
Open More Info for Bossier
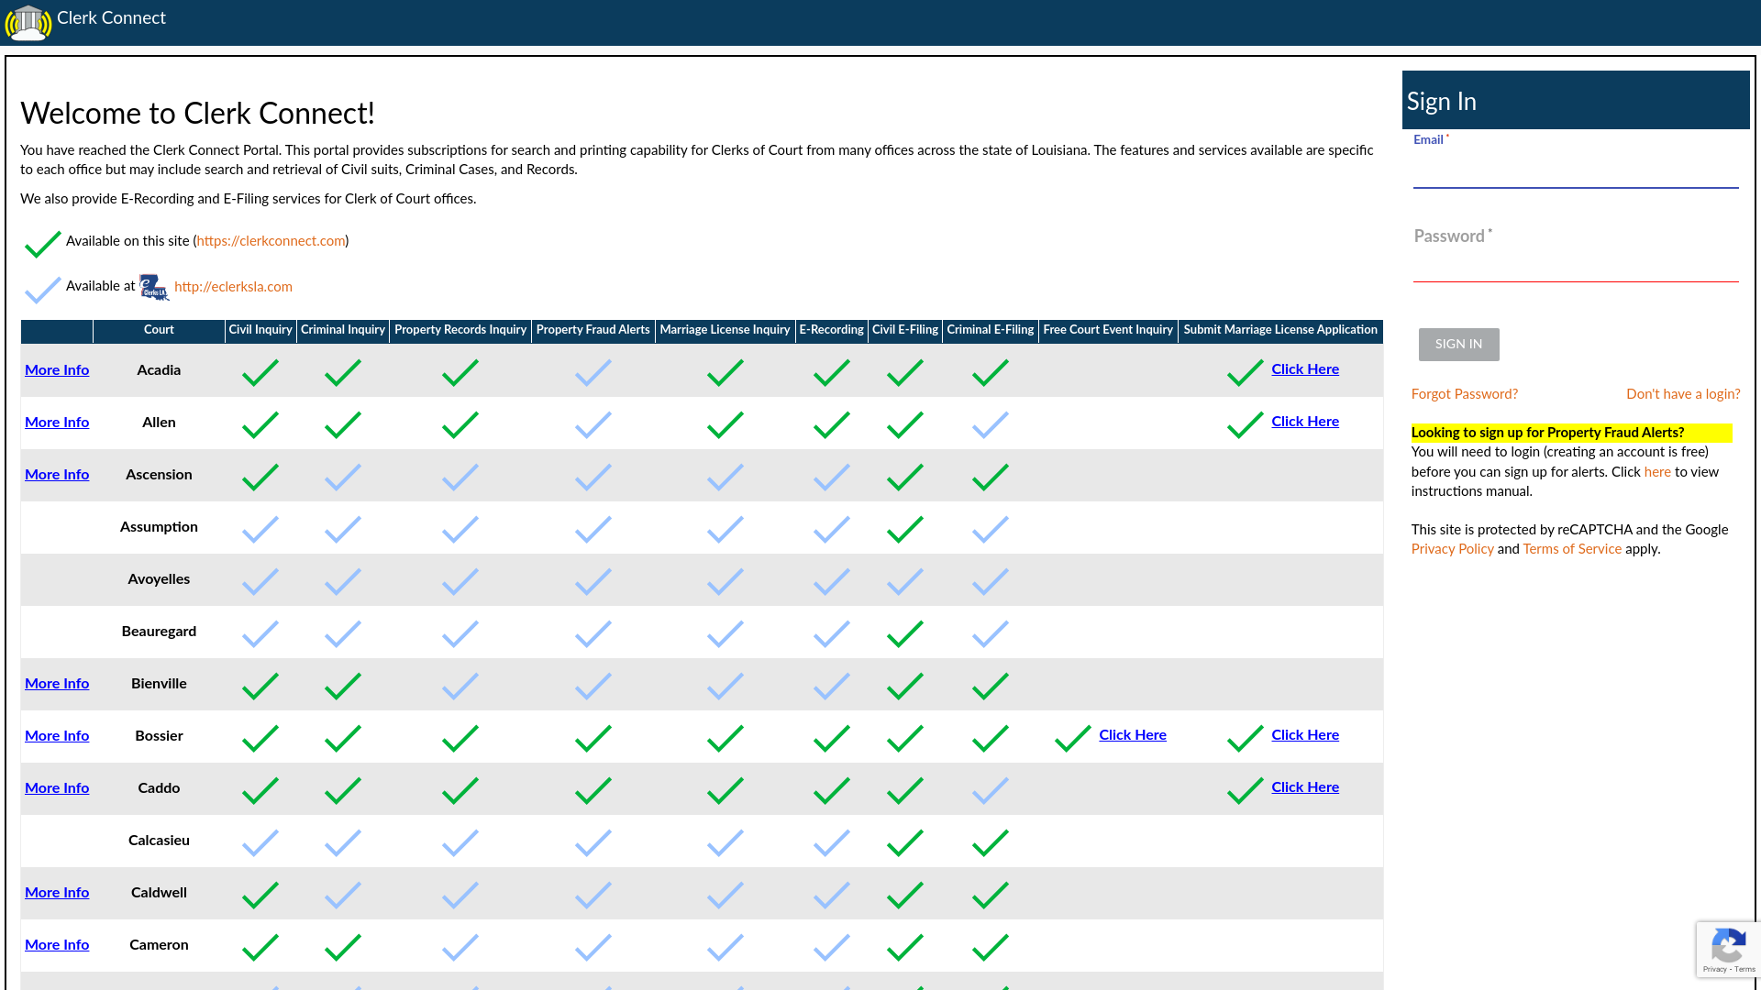pyautogui.click(x=57, y=736)
